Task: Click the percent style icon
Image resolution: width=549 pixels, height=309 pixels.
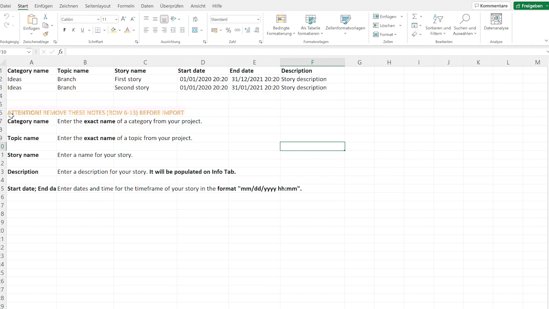Action: point(228,30)
